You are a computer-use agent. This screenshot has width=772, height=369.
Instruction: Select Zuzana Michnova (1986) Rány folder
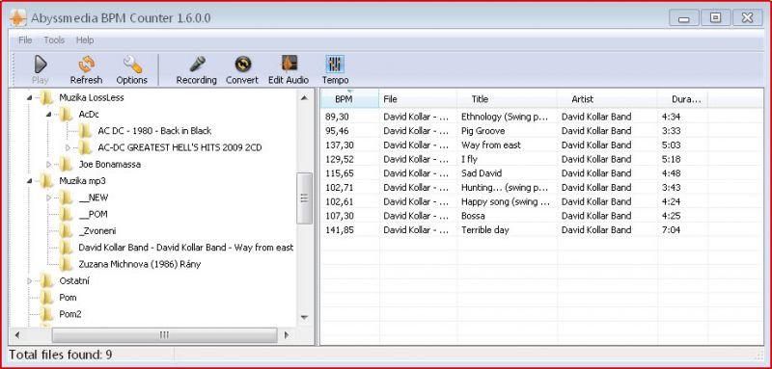pos(140,264)
